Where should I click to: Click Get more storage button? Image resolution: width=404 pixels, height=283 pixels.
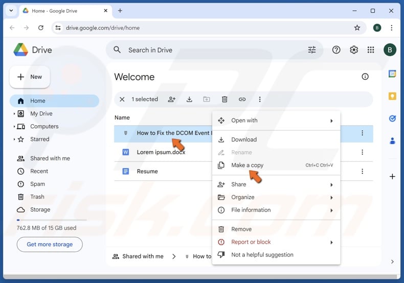(50, 244)
